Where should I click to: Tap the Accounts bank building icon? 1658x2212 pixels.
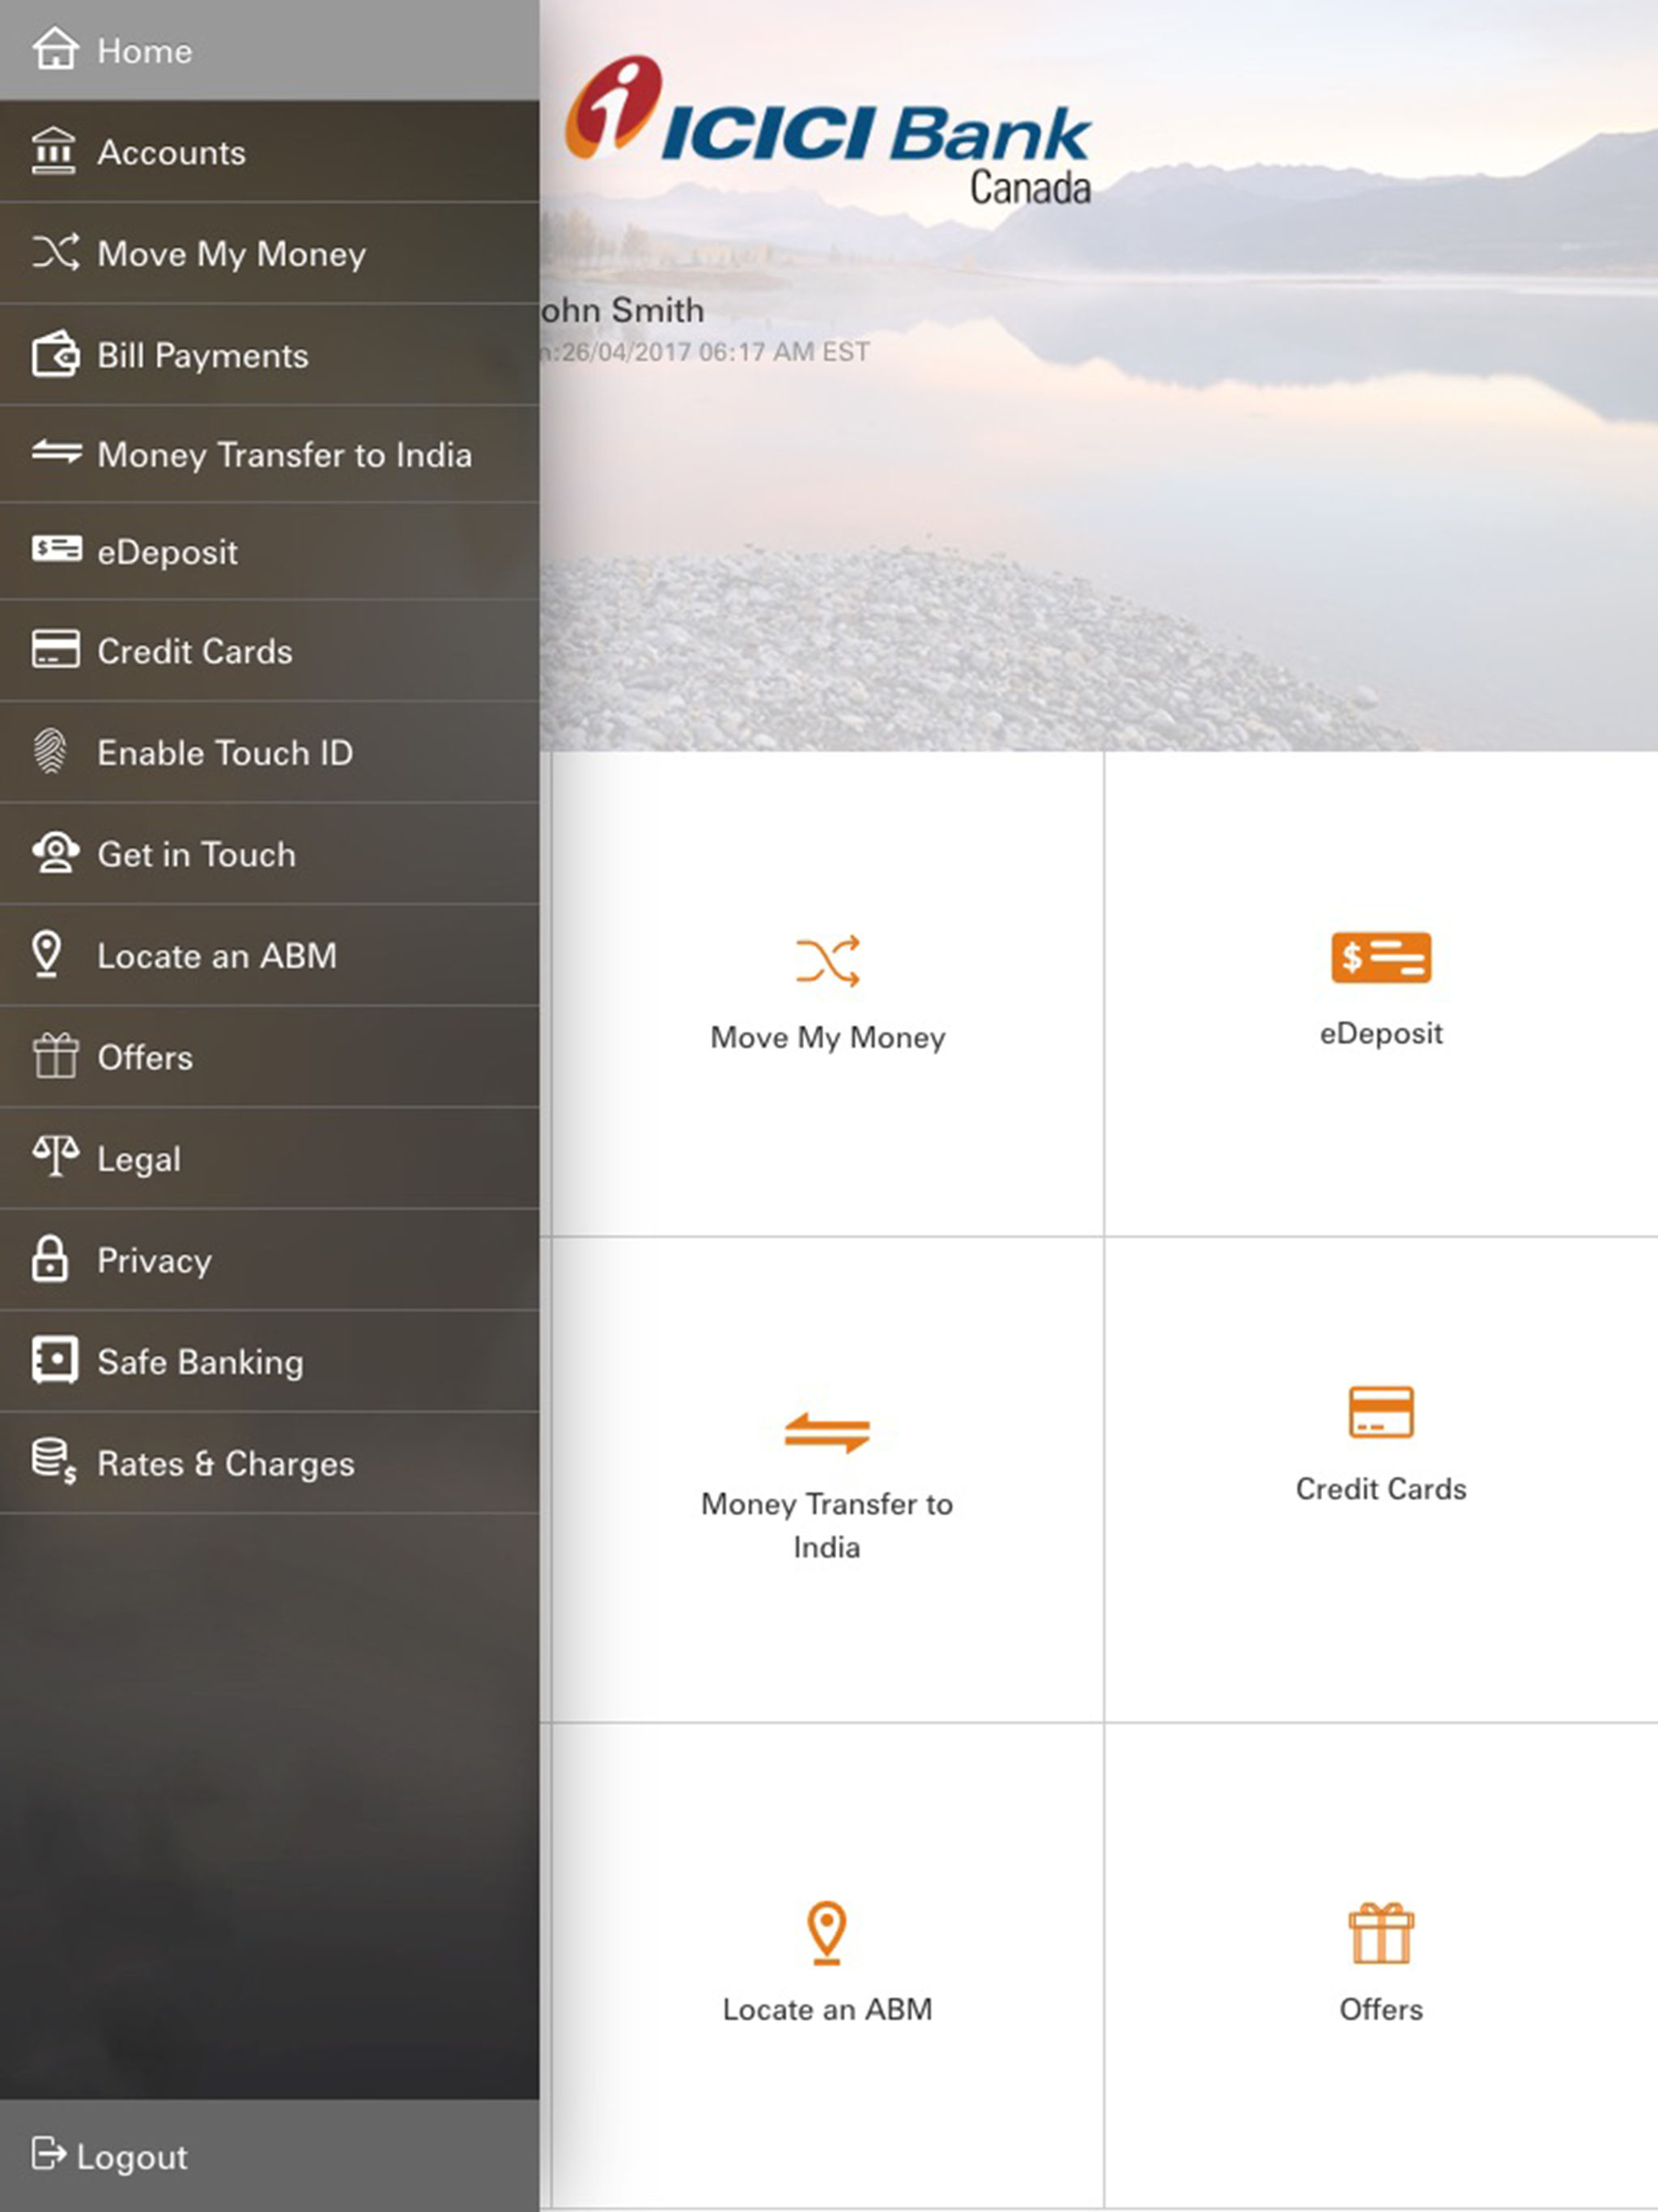pyautogui.click(x=54, y=152)
